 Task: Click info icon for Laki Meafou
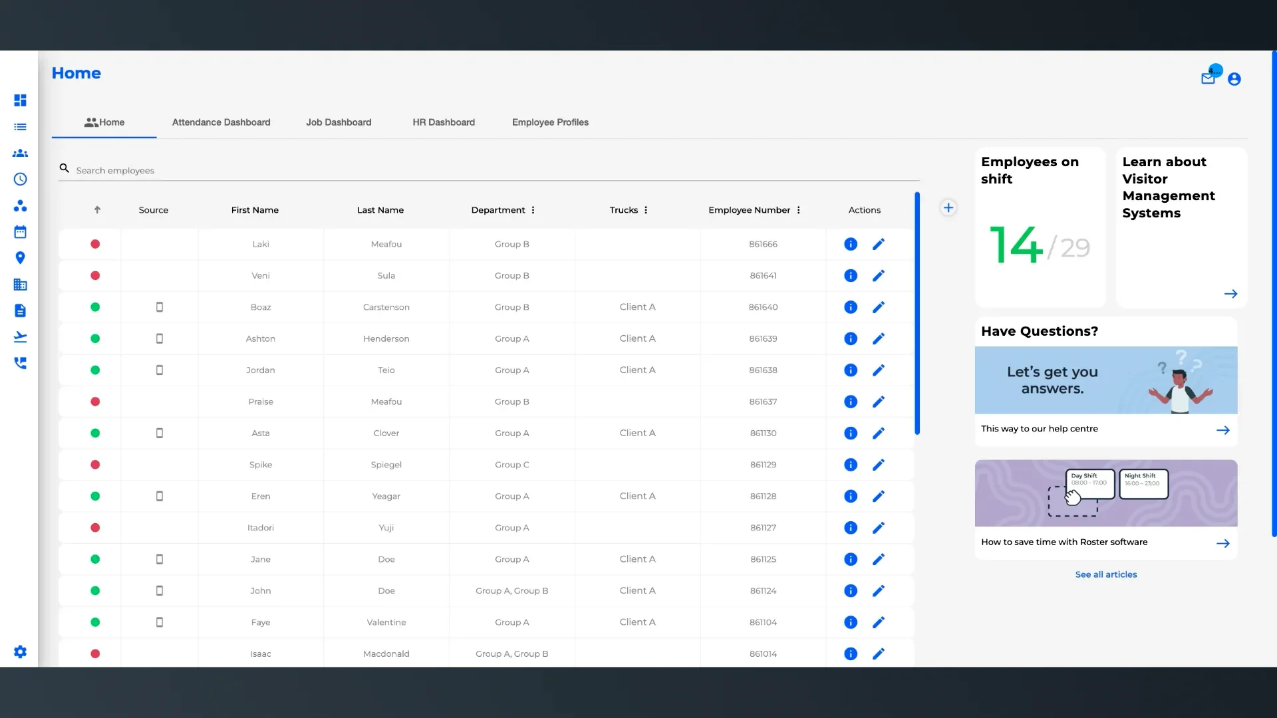851,244
